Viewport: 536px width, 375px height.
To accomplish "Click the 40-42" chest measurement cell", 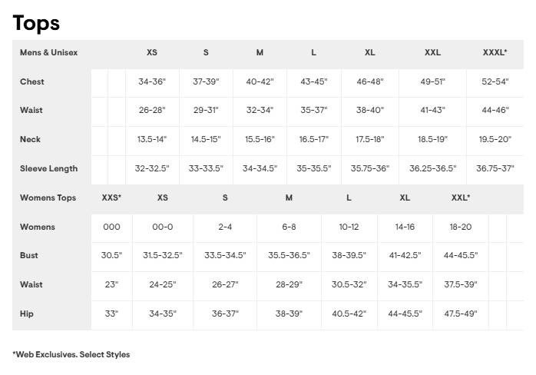I will 260,81.
